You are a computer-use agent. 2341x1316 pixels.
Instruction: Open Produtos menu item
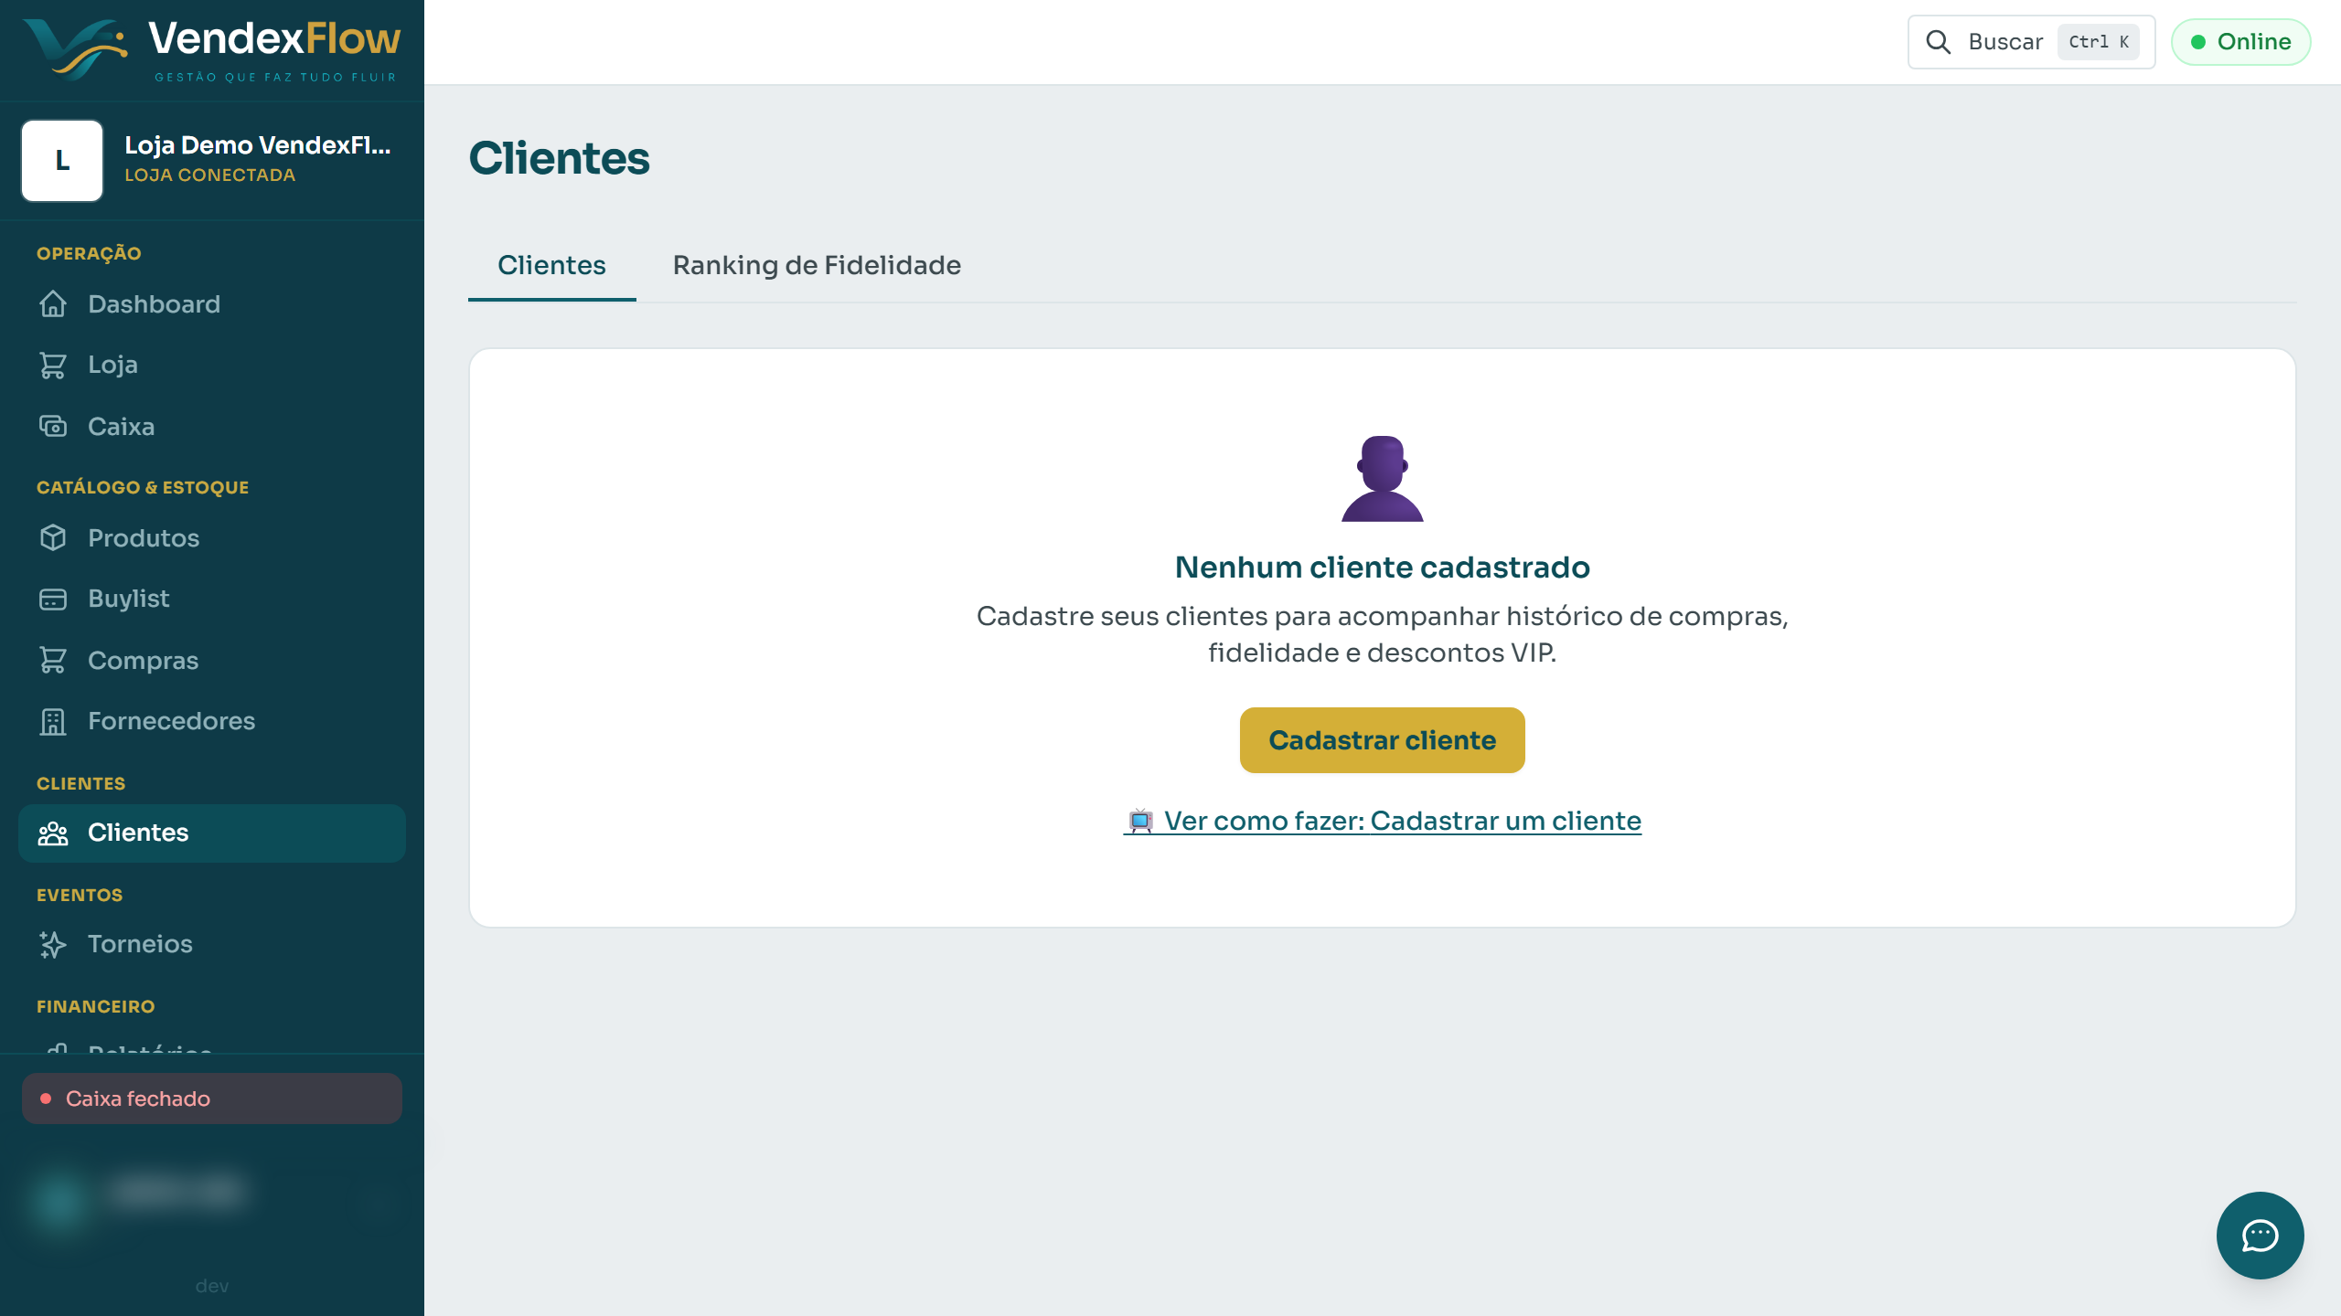212,538
